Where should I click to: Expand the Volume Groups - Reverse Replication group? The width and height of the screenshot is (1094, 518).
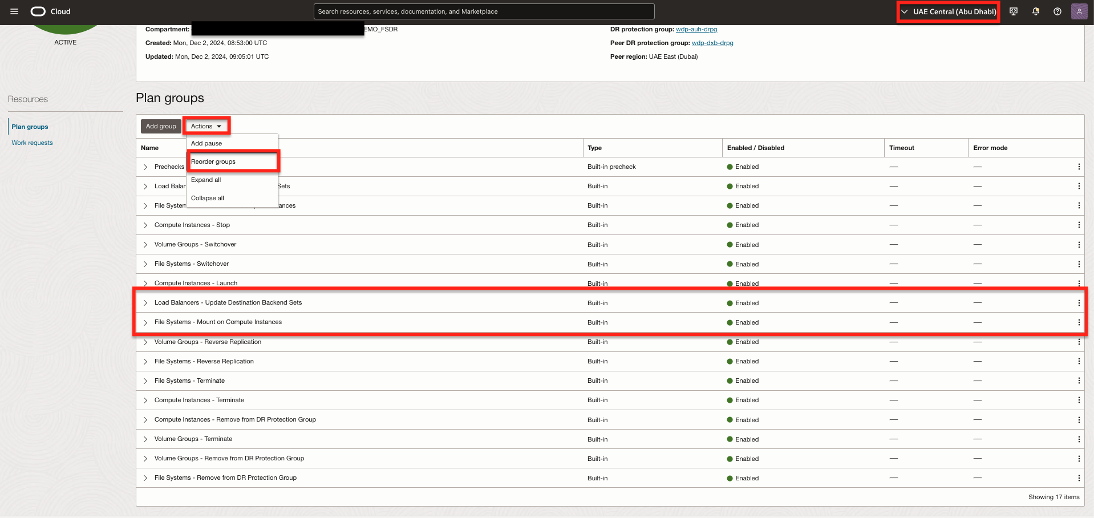click(x=145, y=342)
